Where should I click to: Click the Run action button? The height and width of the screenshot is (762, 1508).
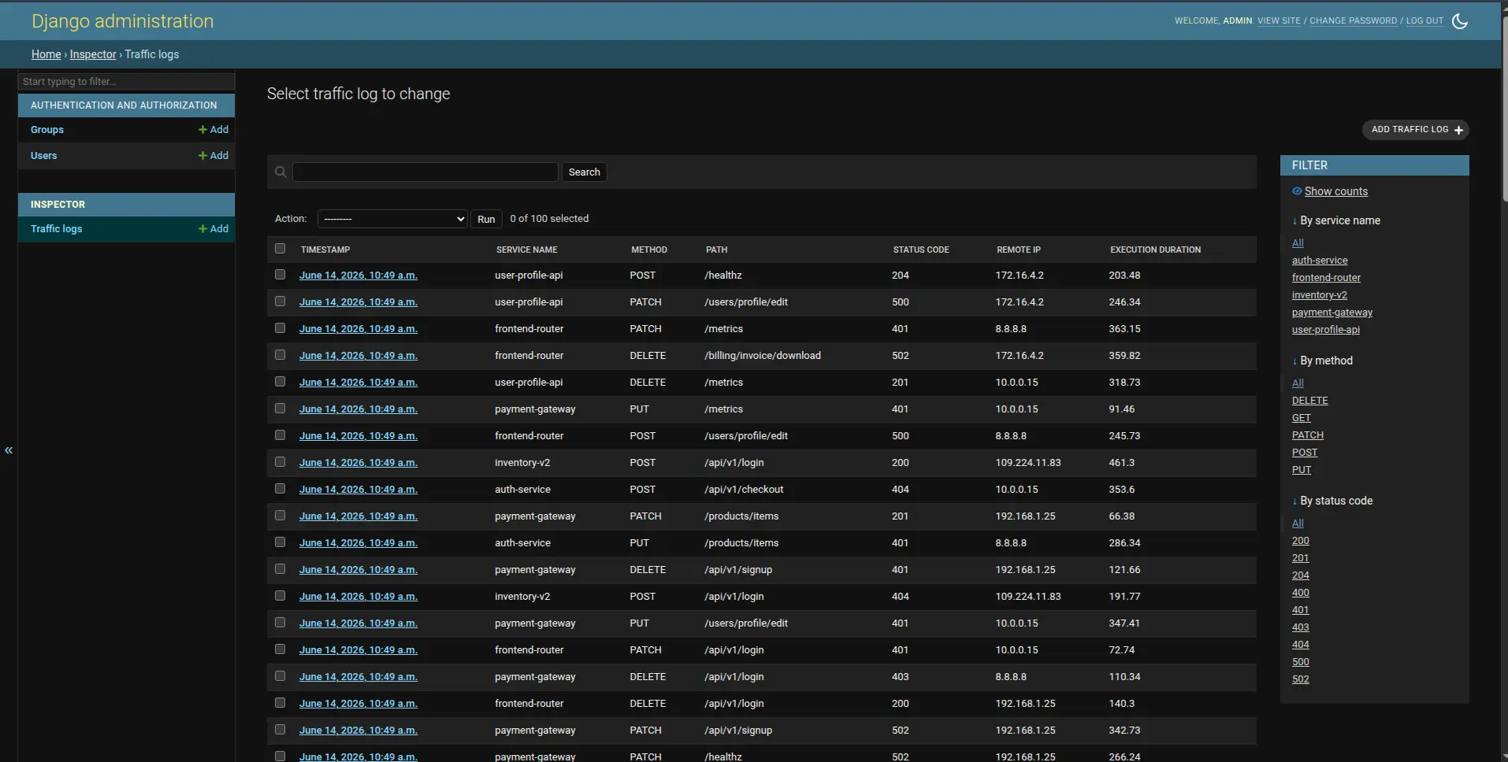(486, 219)
